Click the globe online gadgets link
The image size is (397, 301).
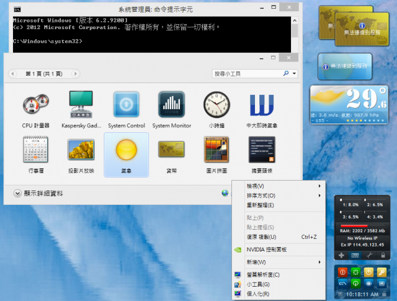pyautogui.click(x=225, y=193)
